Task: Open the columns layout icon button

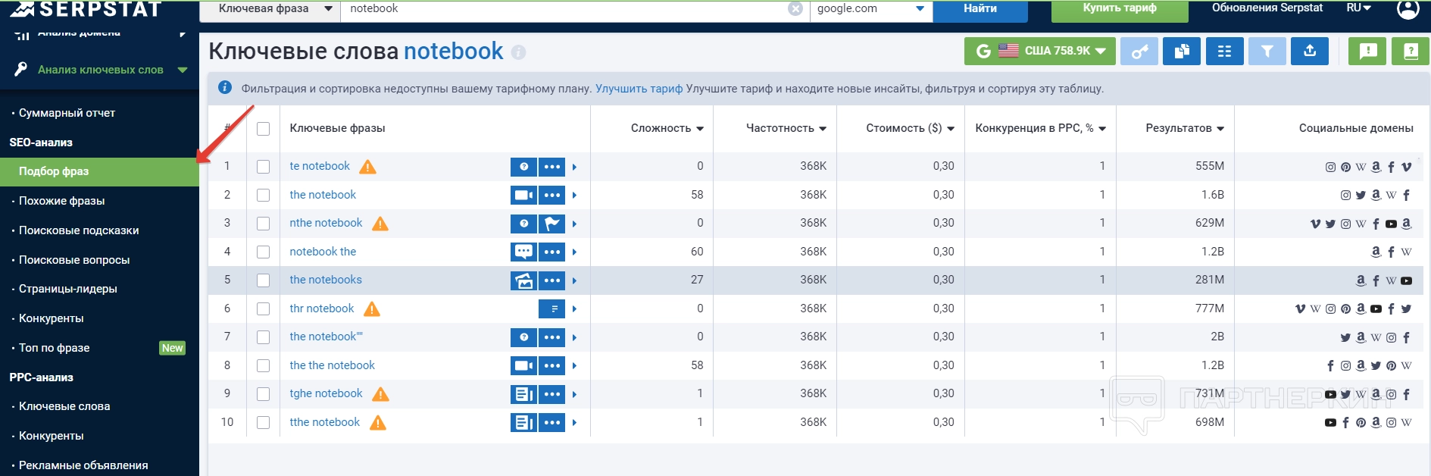Action: coord(1224,52)
